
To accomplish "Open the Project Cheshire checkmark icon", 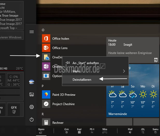I will (46, 104).
